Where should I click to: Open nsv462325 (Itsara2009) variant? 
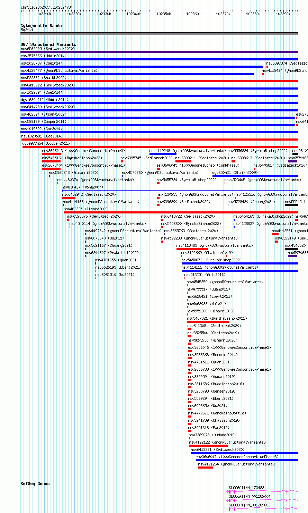pos(87,209)
